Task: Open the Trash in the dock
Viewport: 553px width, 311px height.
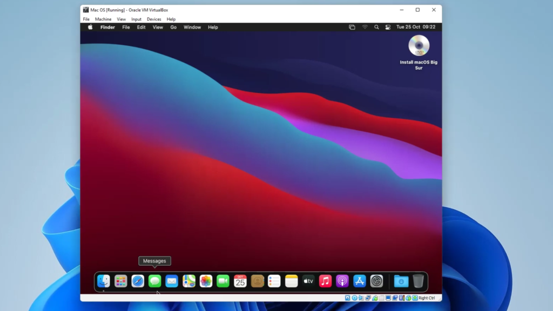Action: (x=418, y=281)
